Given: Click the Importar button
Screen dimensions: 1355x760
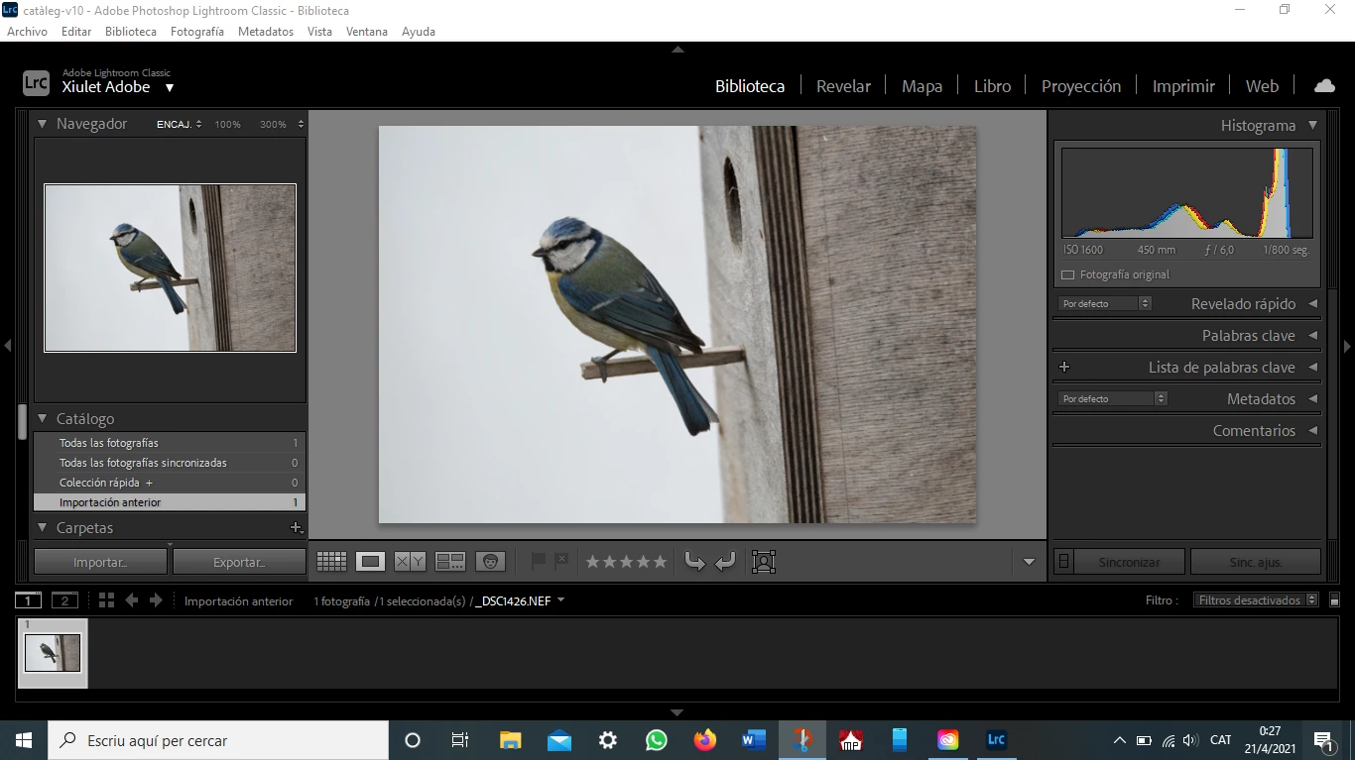Looking at the screenshot, I should click(x=100, y=562).
